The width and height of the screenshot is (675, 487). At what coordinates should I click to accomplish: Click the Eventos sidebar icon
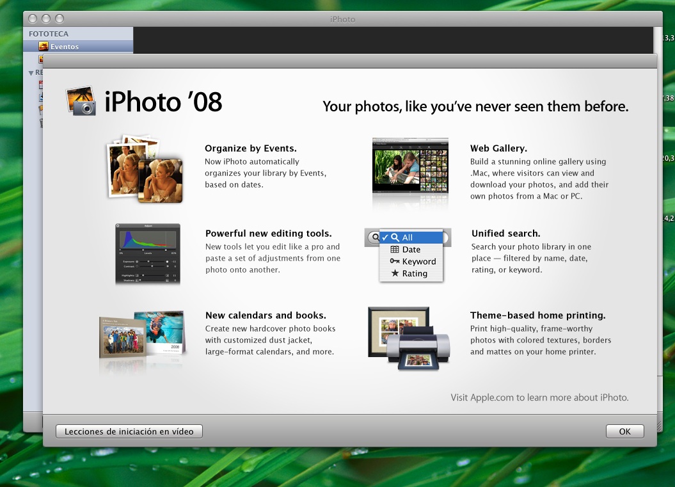tap(43, 46)
